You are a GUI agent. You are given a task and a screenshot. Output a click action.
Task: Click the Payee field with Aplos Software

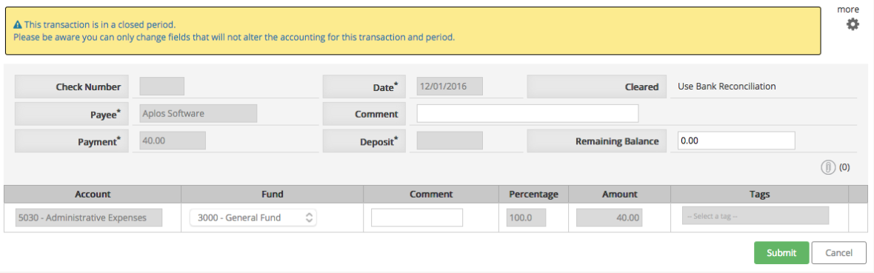pos(198,114)
